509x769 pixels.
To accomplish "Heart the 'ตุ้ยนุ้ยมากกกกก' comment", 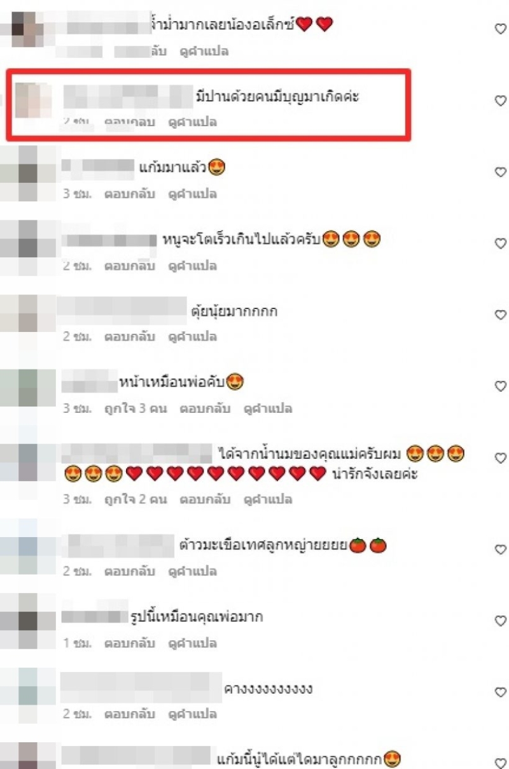I will click(x=500, y=315).
